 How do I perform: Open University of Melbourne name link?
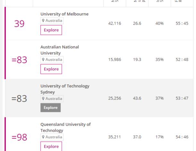click(x=64, y=14)
